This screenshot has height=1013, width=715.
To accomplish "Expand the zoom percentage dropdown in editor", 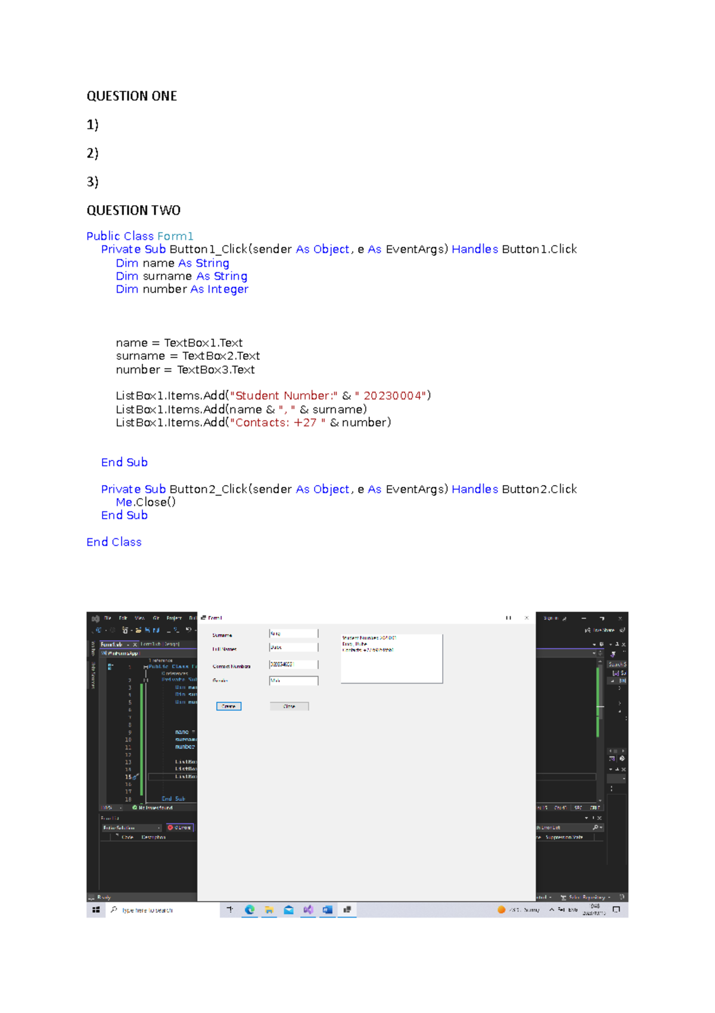I will [x=120, y=807].
